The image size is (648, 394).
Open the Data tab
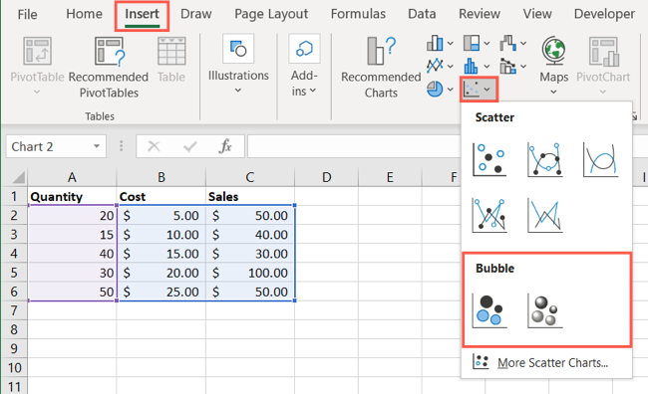422,14
